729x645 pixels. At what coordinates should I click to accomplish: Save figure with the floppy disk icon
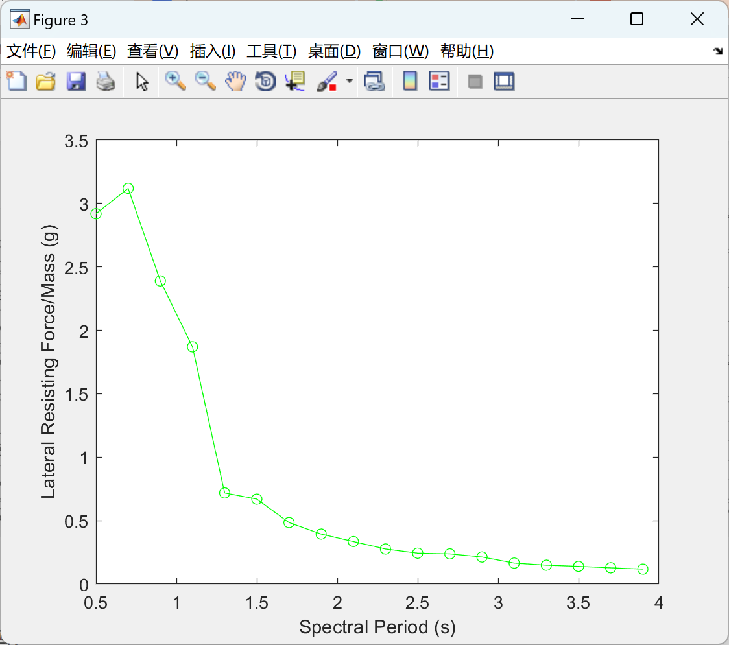tap(76, 81)
